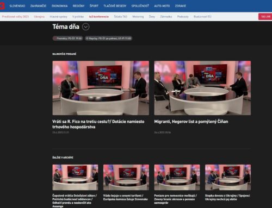This screenshot has height=208, width=272.
Task: Open the Peniaze pre nemocnice thumbnail
Action: click(177, 177)
